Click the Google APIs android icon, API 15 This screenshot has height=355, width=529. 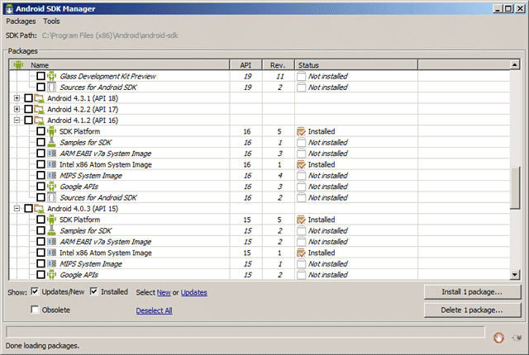coord(51,274)
